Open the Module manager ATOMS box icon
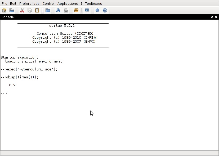Viewport: 219px width, 156px height. click(x=76, y=11)
